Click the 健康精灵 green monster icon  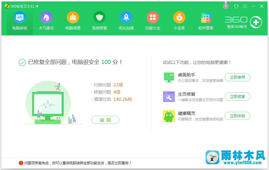pyautogui.click(x=169, y=116)
